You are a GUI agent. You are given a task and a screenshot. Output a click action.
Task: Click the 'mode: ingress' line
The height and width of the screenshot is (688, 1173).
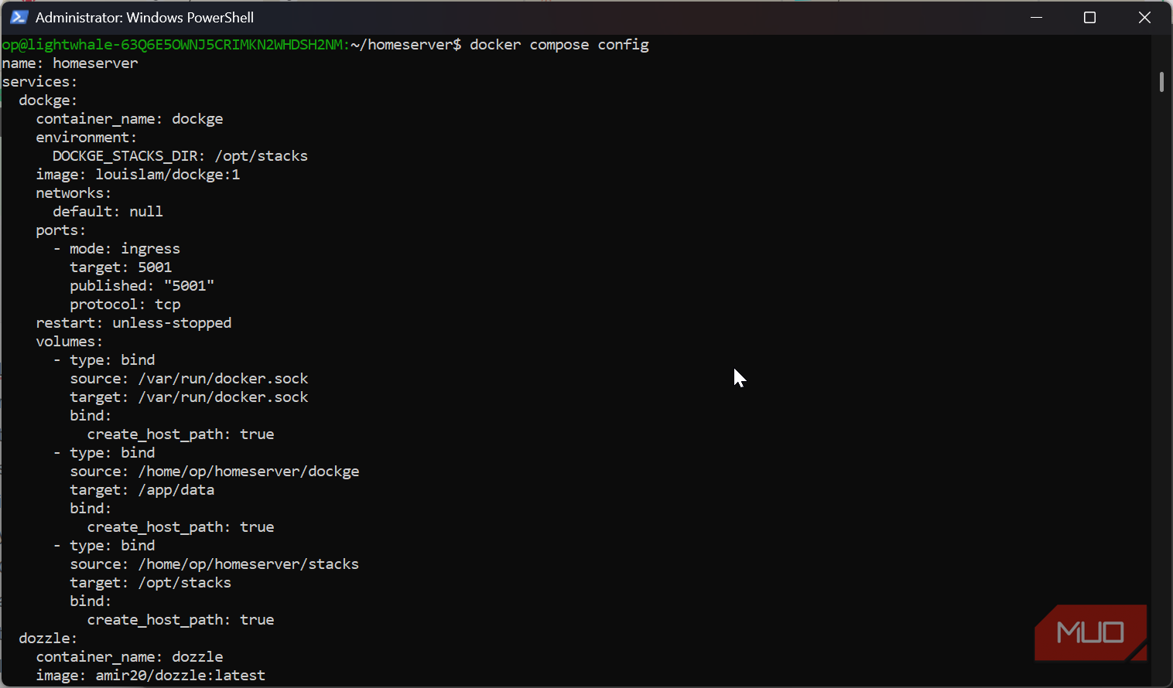click(125, 249)
